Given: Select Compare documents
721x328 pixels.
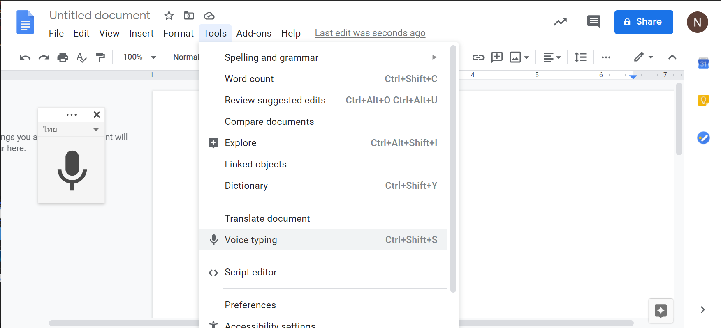Looking at the screenshot, I should pos(323,122).
